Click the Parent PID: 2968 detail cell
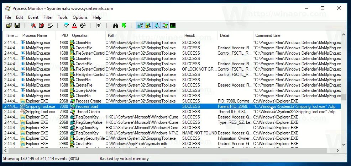 pyautogui.click(x=235, y=106)
